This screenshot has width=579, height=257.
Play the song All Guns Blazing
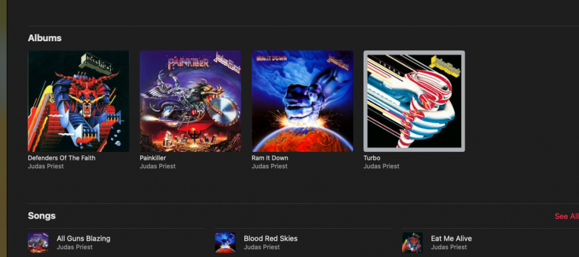pyautogui.click(x=84, y=238)
